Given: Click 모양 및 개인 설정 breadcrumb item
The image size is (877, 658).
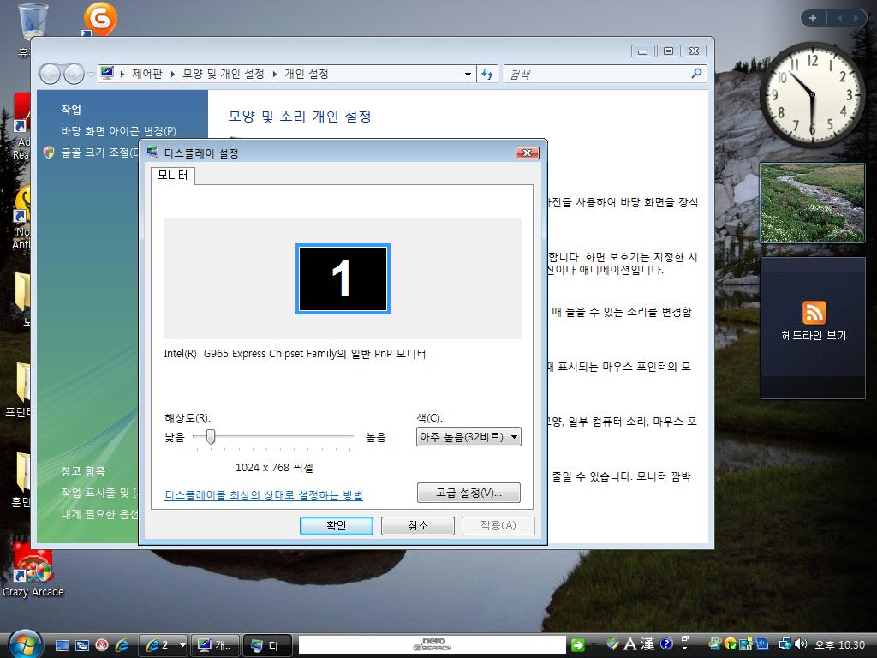Looking at the screenshot, I should 223,74.
